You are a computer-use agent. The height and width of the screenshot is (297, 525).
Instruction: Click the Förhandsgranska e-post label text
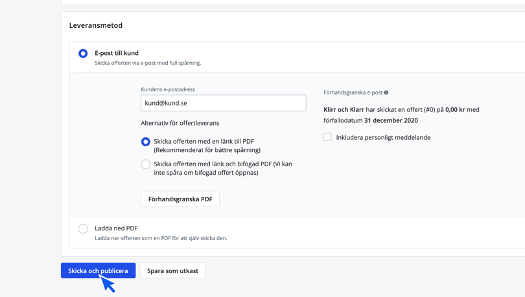(353, 93)
